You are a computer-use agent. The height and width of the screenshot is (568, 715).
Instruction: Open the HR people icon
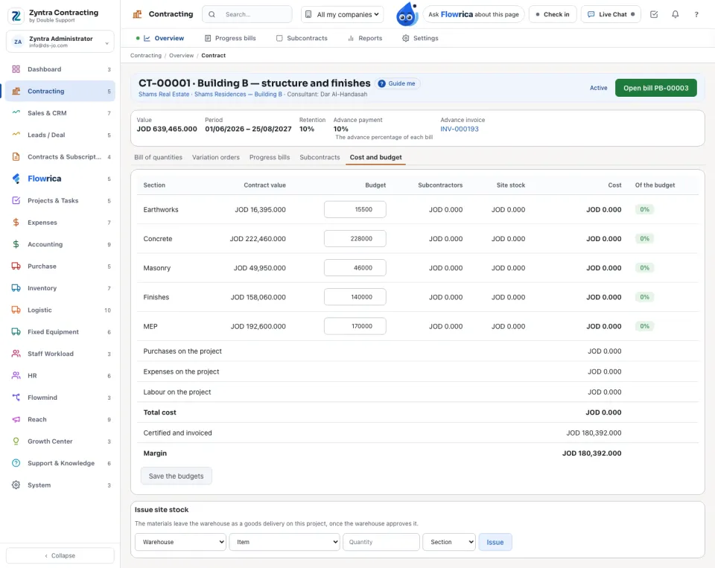[16, 376]
